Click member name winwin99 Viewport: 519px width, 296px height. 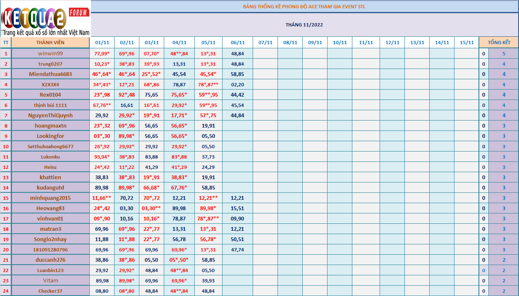point(50,54)
